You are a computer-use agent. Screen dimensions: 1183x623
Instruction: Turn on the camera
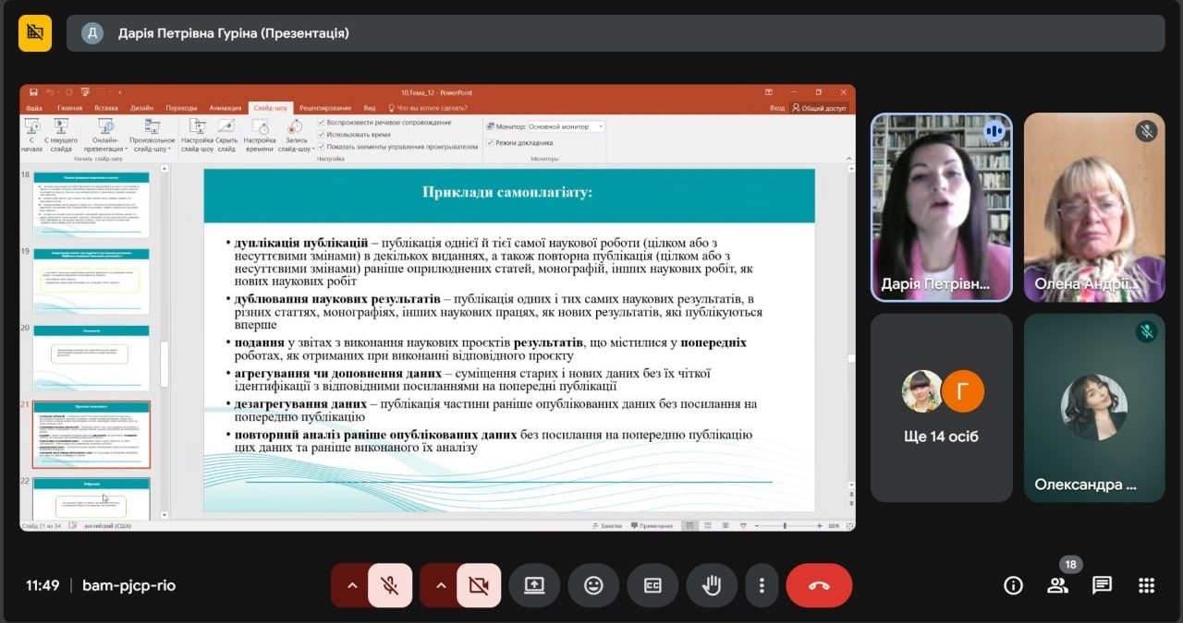point(479,585)
